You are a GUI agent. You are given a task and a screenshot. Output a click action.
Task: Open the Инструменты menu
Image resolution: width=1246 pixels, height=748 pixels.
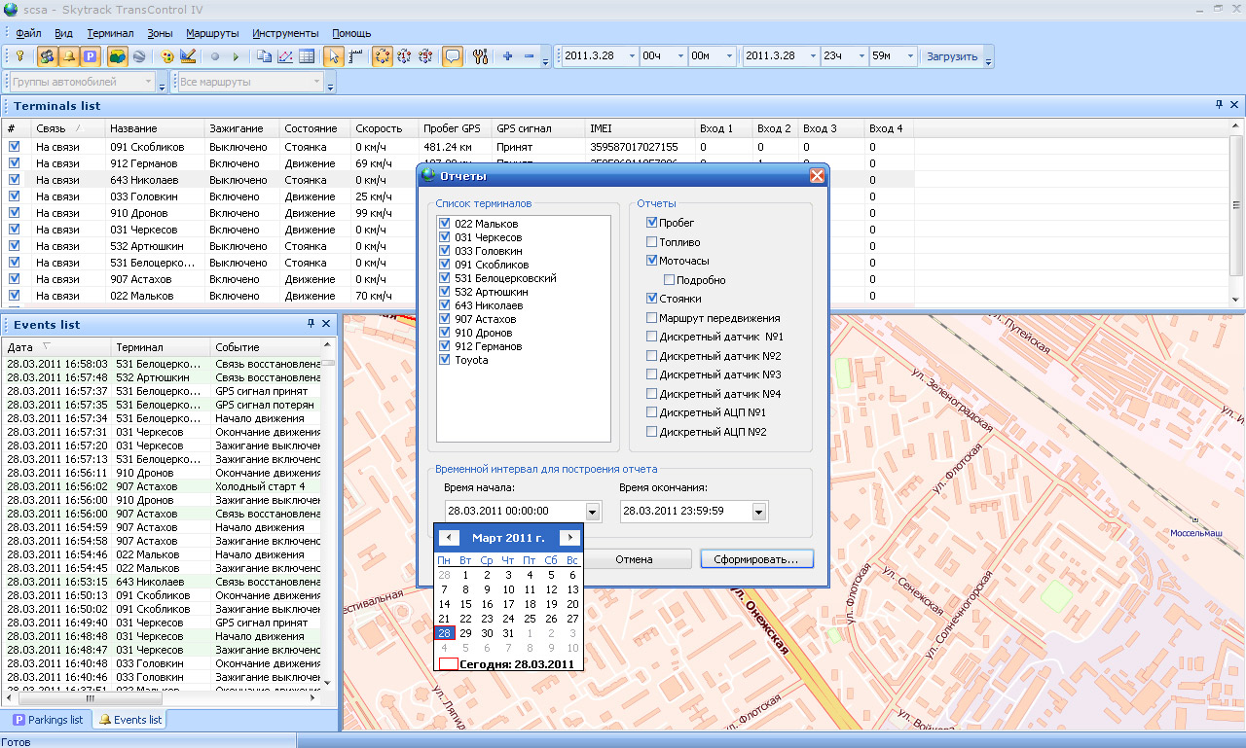pos(285,33)
